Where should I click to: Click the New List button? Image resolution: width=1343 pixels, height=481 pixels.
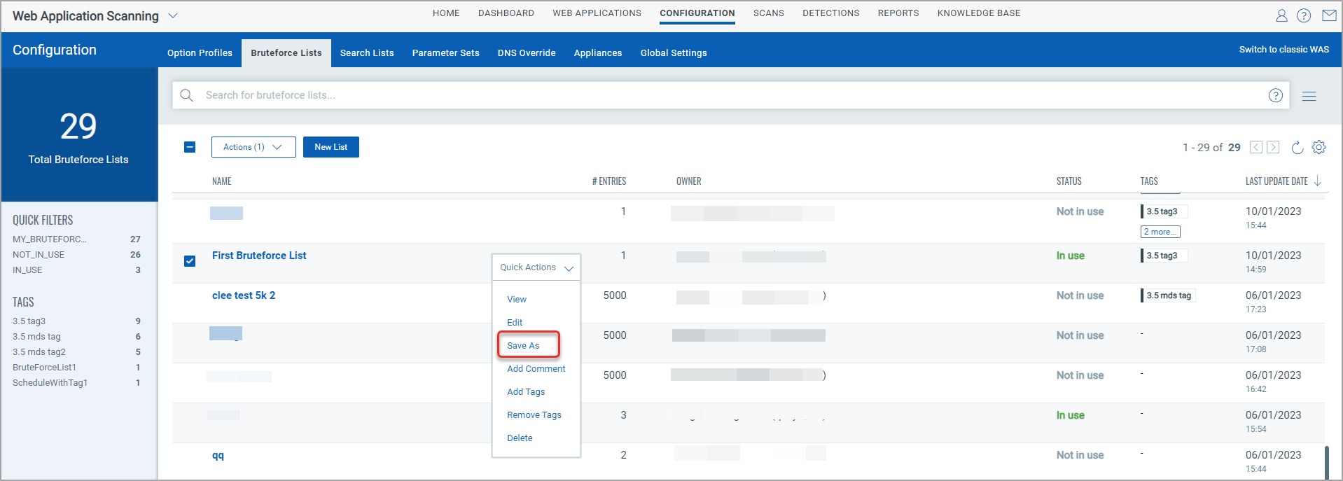tap(331, 147)
